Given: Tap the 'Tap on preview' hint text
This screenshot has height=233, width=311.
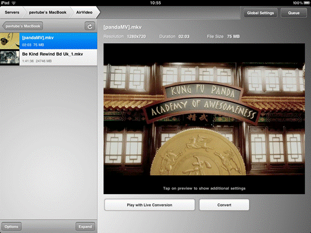Looking at the screenshot, I should pyautogui.click(x=204, y=188).
